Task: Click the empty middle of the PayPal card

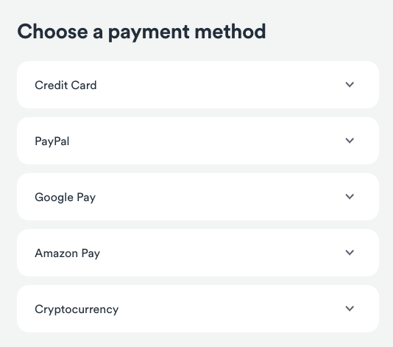Action: click(205, 141)
